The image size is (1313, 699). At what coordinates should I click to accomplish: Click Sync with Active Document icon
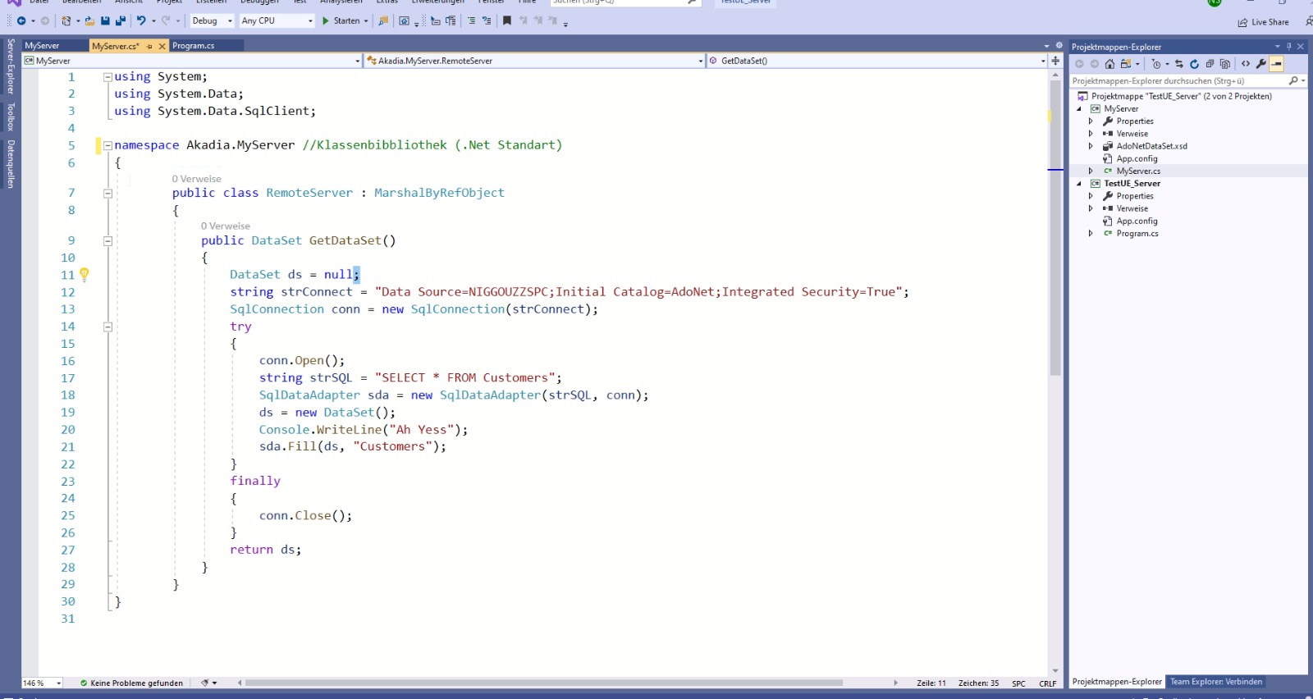pos(1179,64)
